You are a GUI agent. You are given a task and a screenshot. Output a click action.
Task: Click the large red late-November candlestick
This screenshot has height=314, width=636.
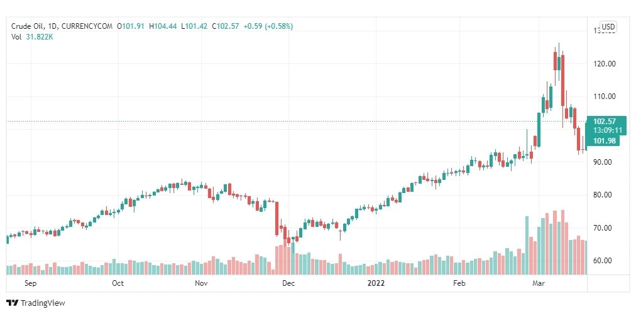click(x=277, y=219)
